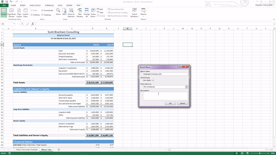
Task: Open the FILE tab
Action: 4,6
